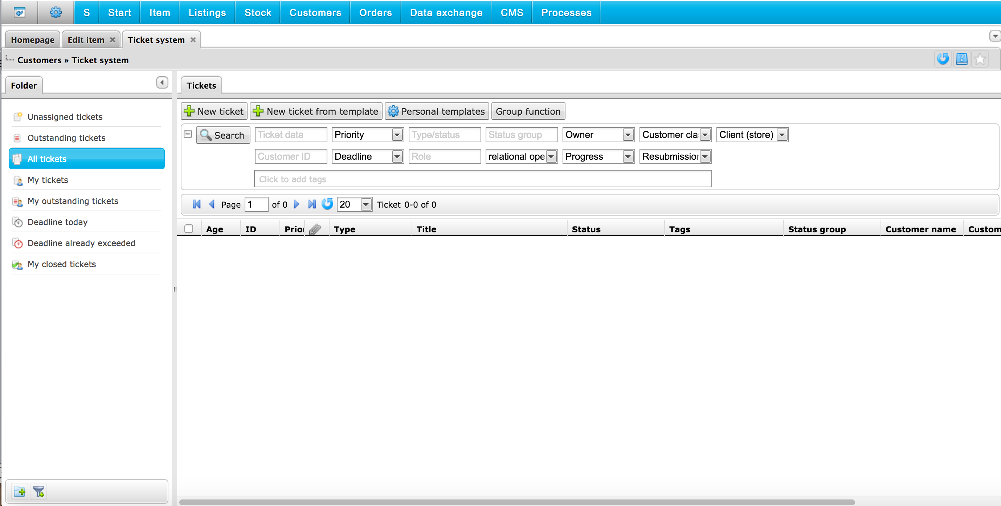Image resolution: width=1001 pixels, height=506 pixels.
Task: Click the refresh/reload tickets icon
Action: point(328,205)
